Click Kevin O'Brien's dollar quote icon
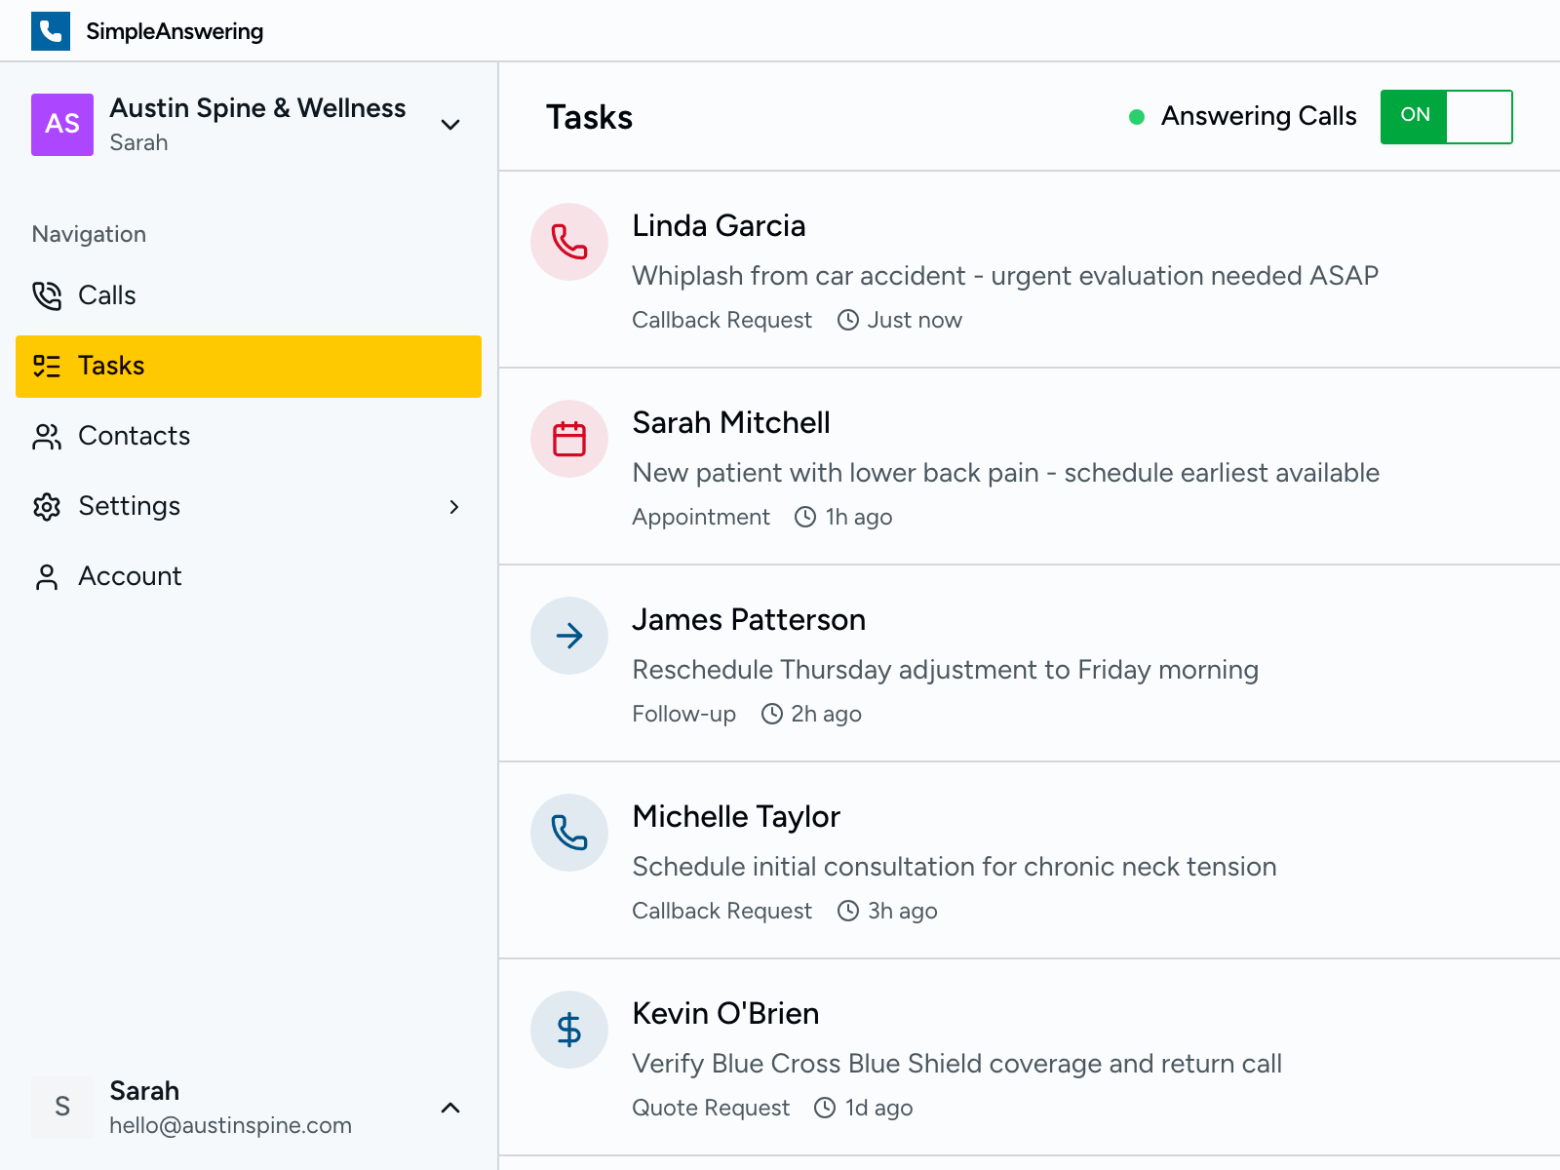Image resolution: width=1560 pixels, height=1170 pixels. tap(569, 1030)
